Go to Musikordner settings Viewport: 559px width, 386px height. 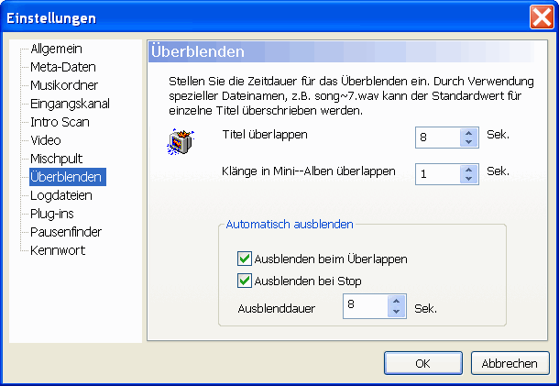(64, 85)
